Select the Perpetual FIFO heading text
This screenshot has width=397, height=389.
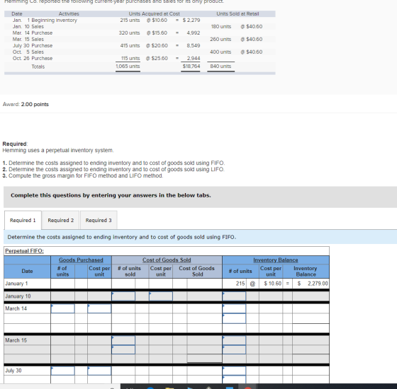pos(24,251)
